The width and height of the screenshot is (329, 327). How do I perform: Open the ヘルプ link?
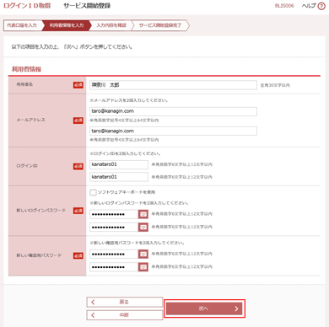[x=309, y=6]
